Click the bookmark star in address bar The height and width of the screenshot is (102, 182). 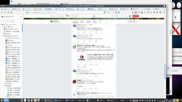point(119,12)
